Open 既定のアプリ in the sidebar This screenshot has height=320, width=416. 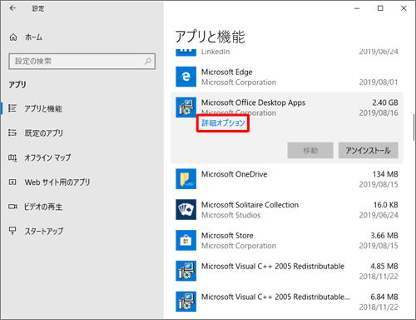pyautogui.click(x=43, y=133)
